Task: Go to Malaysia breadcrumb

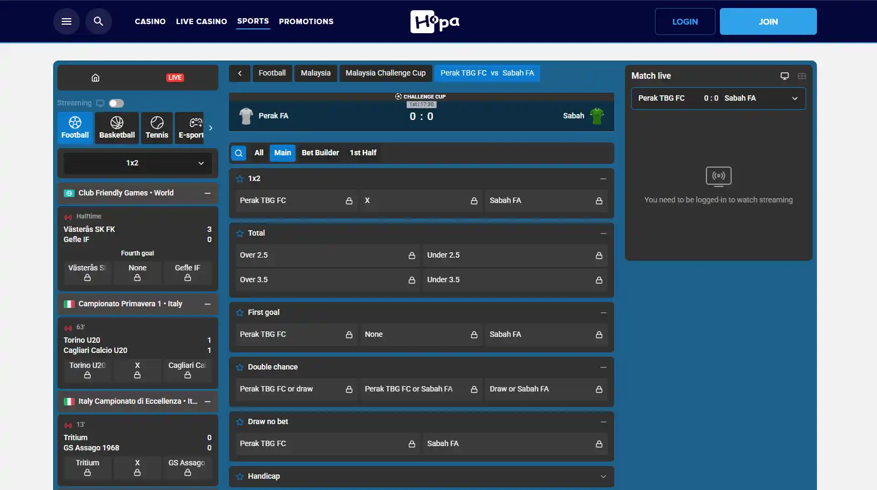Action: [x=315, y=73]
